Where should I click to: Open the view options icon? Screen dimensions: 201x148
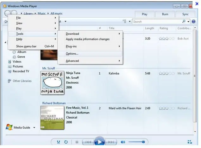124,21
